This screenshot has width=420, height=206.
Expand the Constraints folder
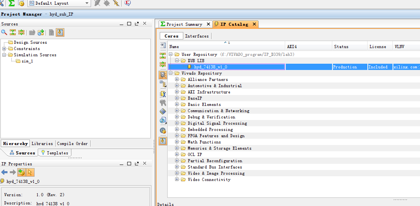click(4, 49)
